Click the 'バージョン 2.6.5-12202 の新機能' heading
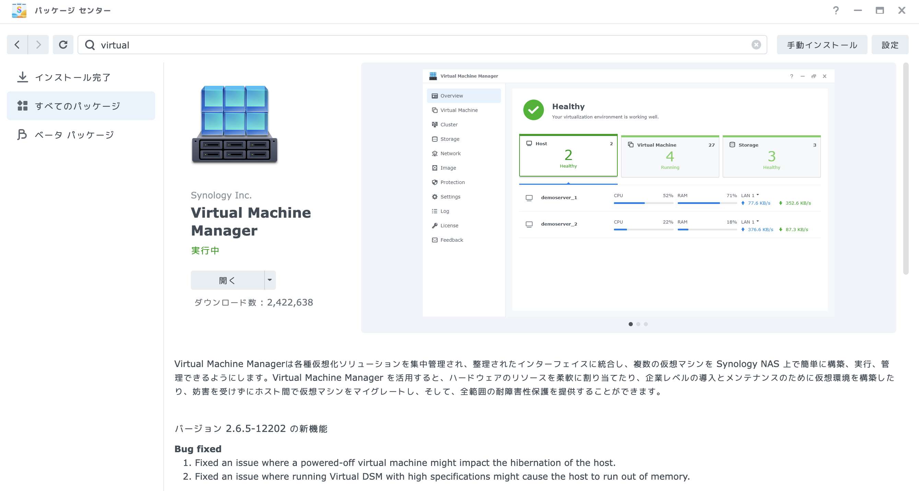This screenshot has height=491, width=919. [251, 429]
